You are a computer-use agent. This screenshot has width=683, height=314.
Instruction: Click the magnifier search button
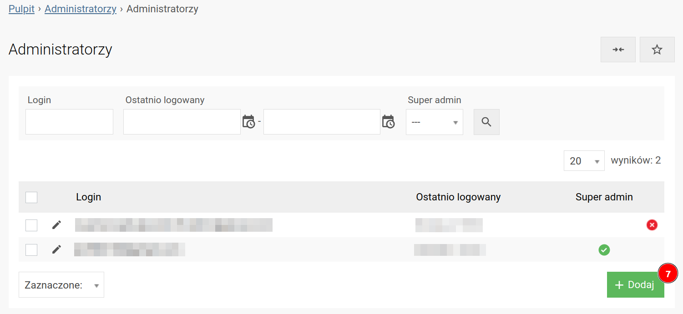486,122
